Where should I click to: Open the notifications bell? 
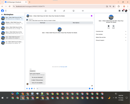coord(123,11)
